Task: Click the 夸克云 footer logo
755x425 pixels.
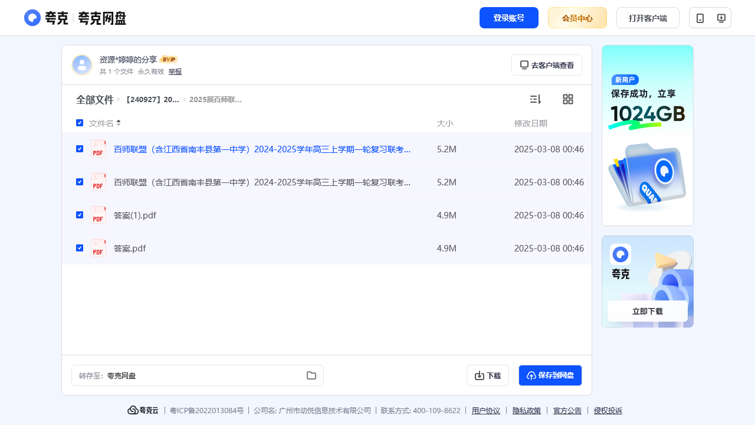Action: (143, 410)
